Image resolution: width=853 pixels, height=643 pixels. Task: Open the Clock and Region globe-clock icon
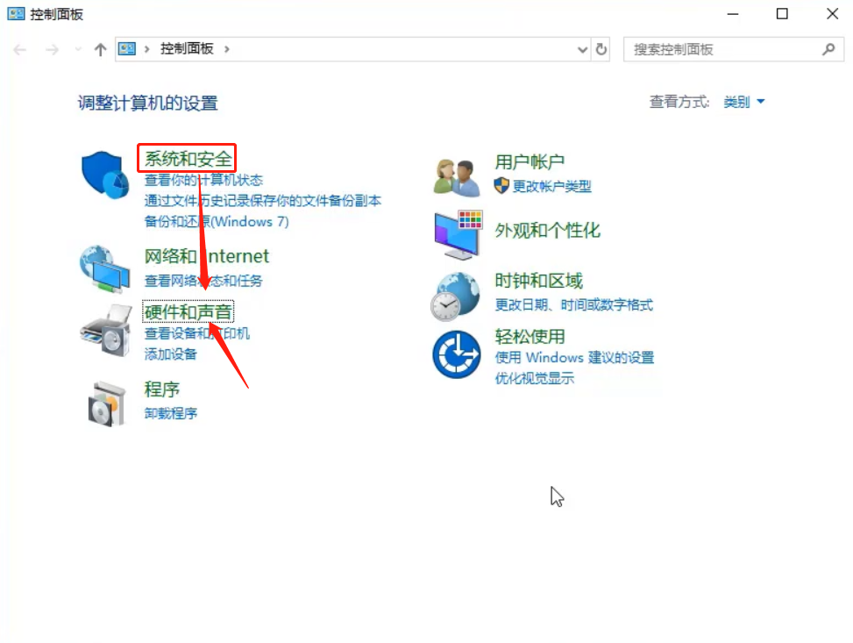pos(455,296)
